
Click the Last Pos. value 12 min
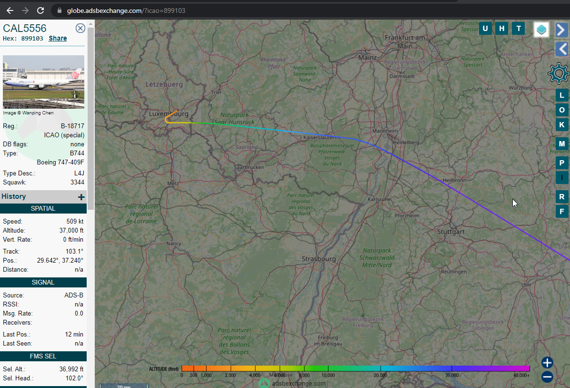pos(74,334)
